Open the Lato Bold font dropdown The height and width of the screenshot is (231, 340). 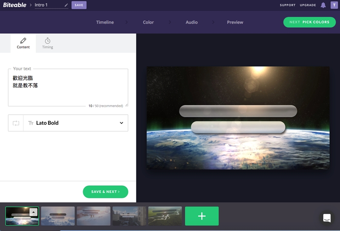pos(76,123)
